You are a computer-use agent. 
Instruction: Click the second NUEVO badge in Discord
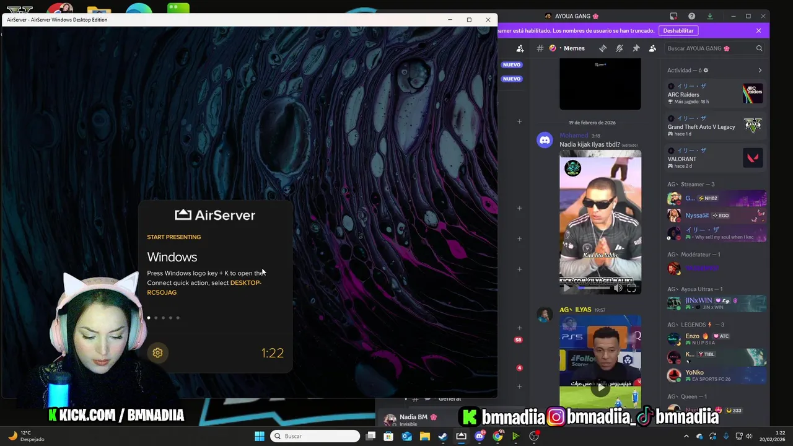[512, 79]
